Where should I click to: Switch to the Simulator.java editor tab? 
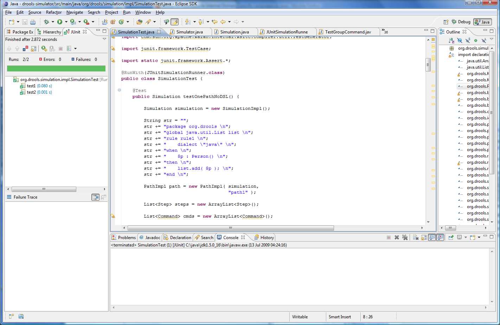(189, 32)
